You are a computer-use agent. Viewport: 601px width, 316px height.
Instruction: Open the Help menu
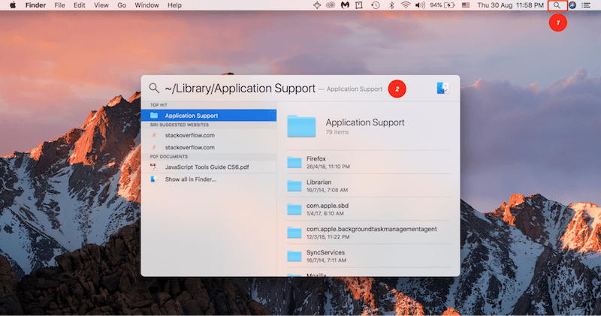pyautogui.click(x=174, y=5)
